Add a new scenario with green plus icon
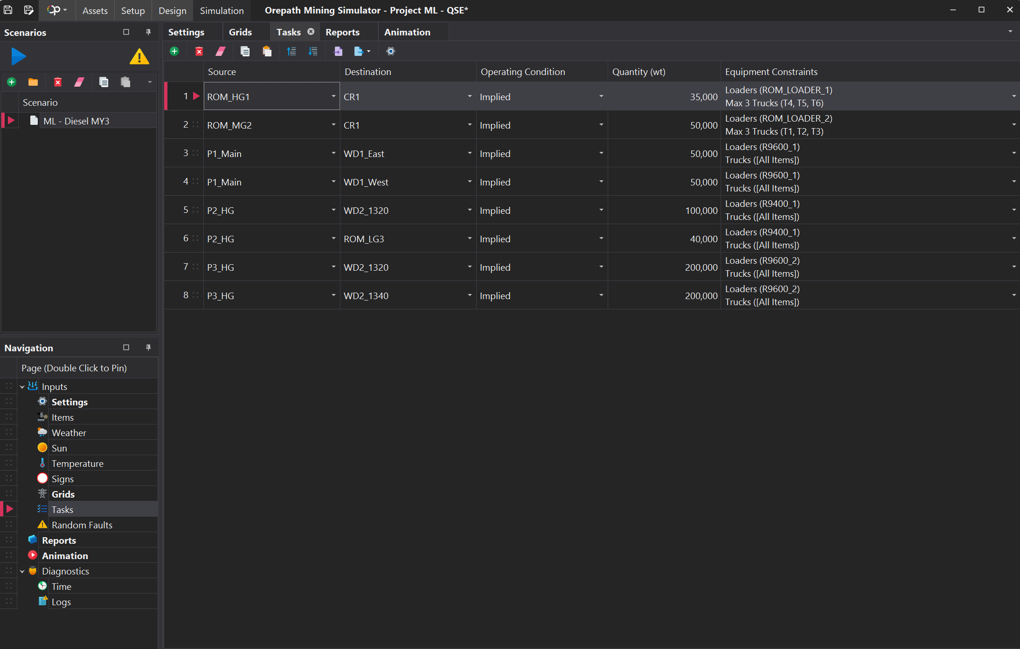Screen dimensions: 1020x649 (12, 82)
